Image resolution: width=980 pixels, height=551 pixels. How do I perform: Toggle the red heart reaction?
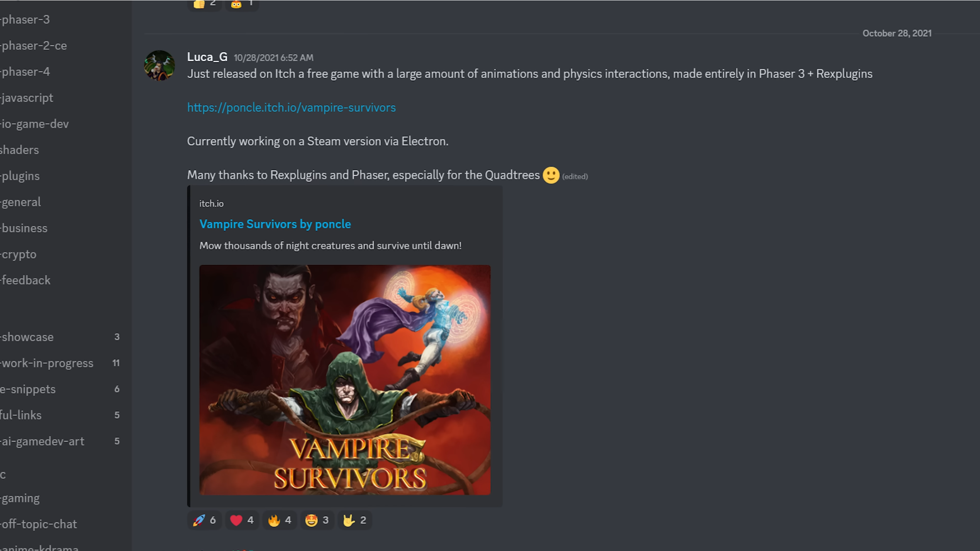coord(242,520)
